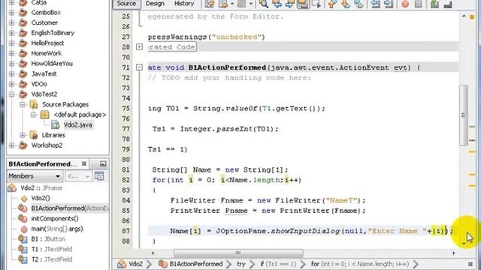Select the initComponents() member

click(55, 218)
